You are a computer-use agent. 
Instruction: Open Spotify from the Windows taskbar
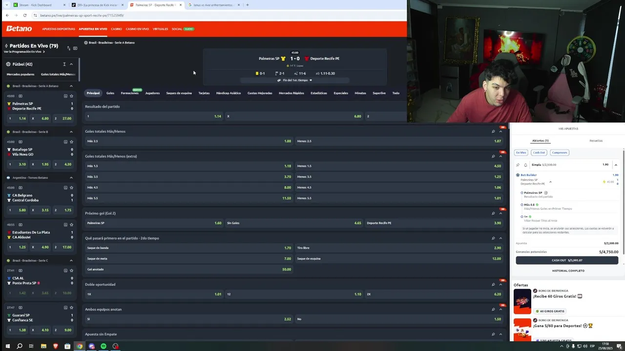pos(104,346)
